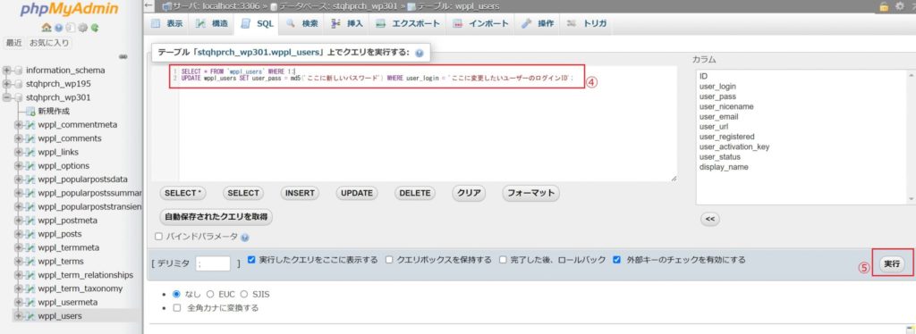Open the エクスポート (Export) tab
This screenshot has height=334, width=916.
pos(408,24)
